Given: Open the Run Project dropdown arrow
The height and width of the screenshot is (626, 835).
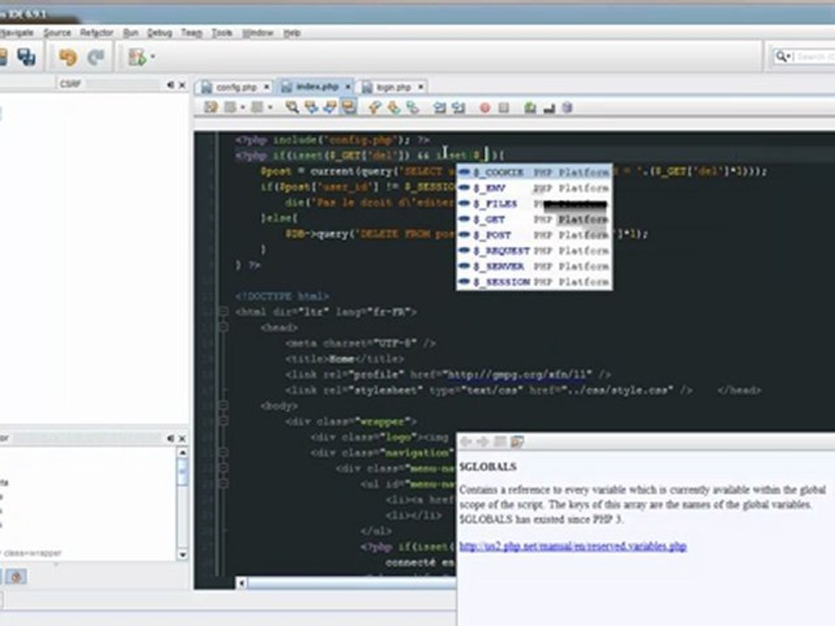Looking at the screenshot, I should 153,57.
